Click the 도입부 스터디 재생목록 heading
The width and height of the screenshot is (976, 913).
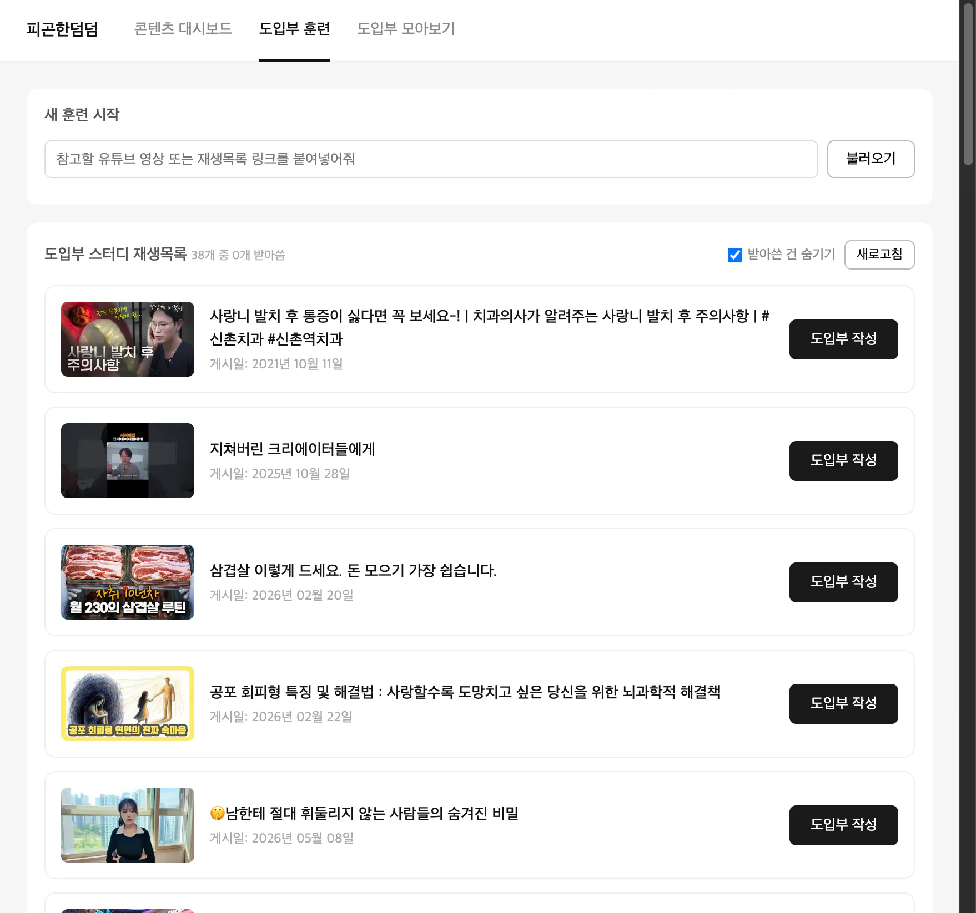point(115,254)
